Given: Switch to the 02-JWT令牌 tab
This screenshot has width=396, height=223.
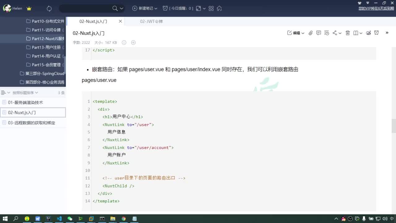Looking at the screenshot, I should coord(151,21).
